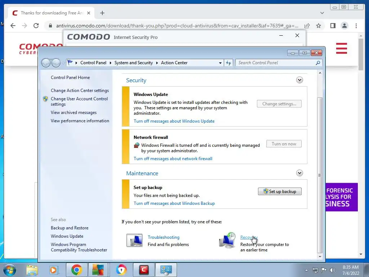Click the Action Center flag in the address bar
The image size is (369, 277).
point(70,63)
